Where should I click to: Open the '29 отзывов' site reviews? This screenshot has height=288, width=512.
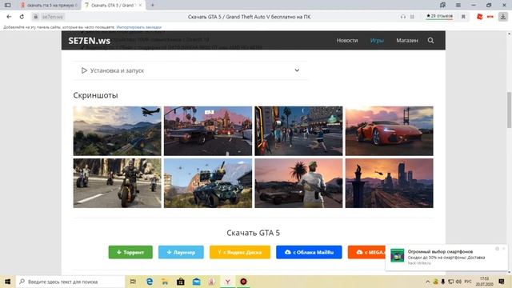[439, 16]
